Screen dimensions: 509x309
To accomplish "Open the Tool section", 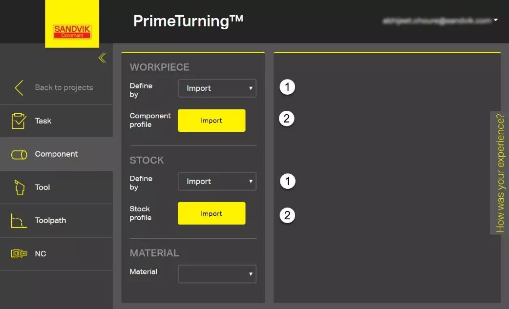I will pyautogui.click(x=57, y=187).
